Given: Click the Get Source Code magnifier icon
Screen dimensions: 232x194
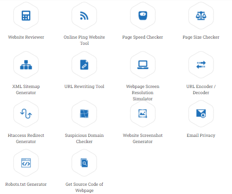Looking at the screenshot, I should click(x=84, y=163).
